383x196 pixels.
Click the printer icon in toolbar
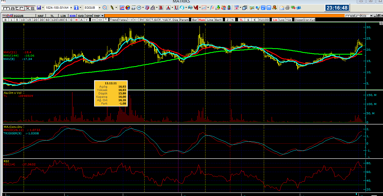(x=287, y=8)
